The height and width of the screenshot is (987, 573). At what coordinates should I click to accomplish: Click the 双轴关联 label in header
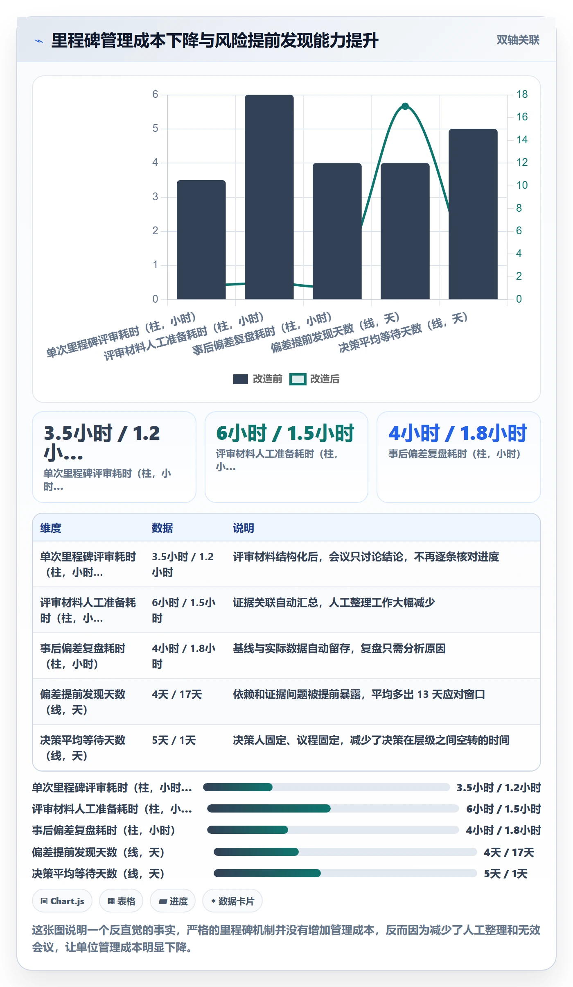pos(518,40)
